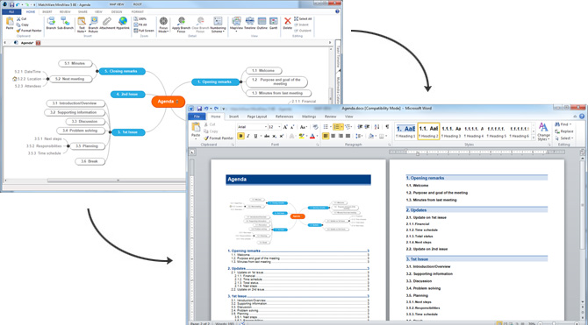
Task: Open font color picker in Word
Action: 313,137
